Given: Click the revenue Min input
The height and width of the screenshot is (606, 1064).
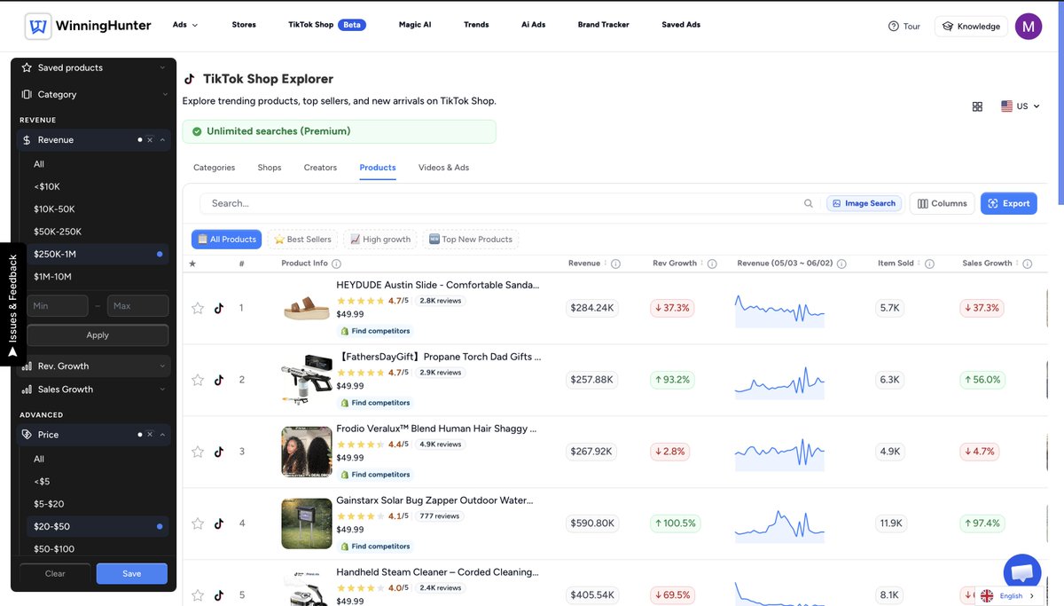Looking at the screenshot, I should (58, 306).
